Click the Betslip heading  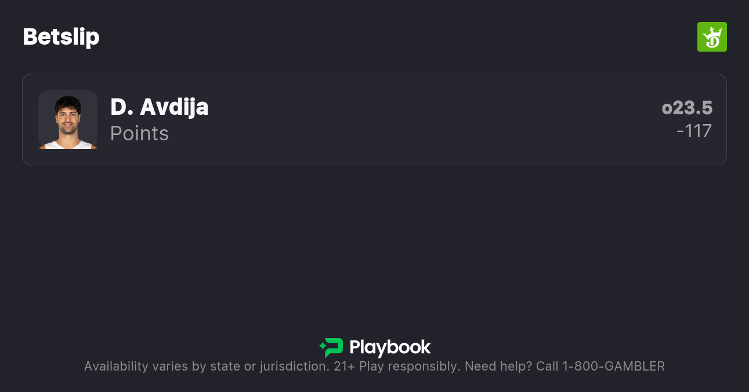(x=61, y=37)
